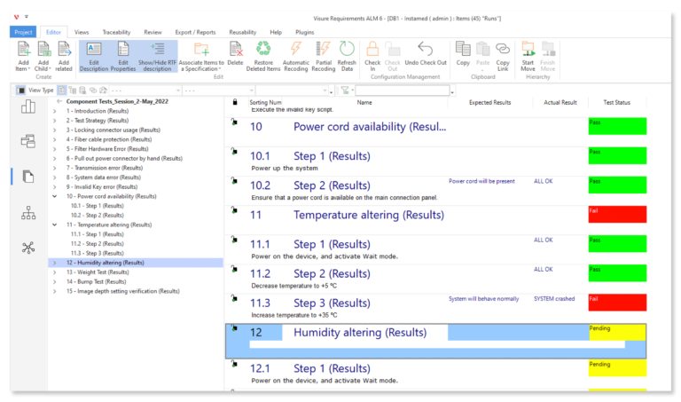681x402 pixels.
Task: Collapse tree node 10 - Power cord availability
Action: point(55,196)
